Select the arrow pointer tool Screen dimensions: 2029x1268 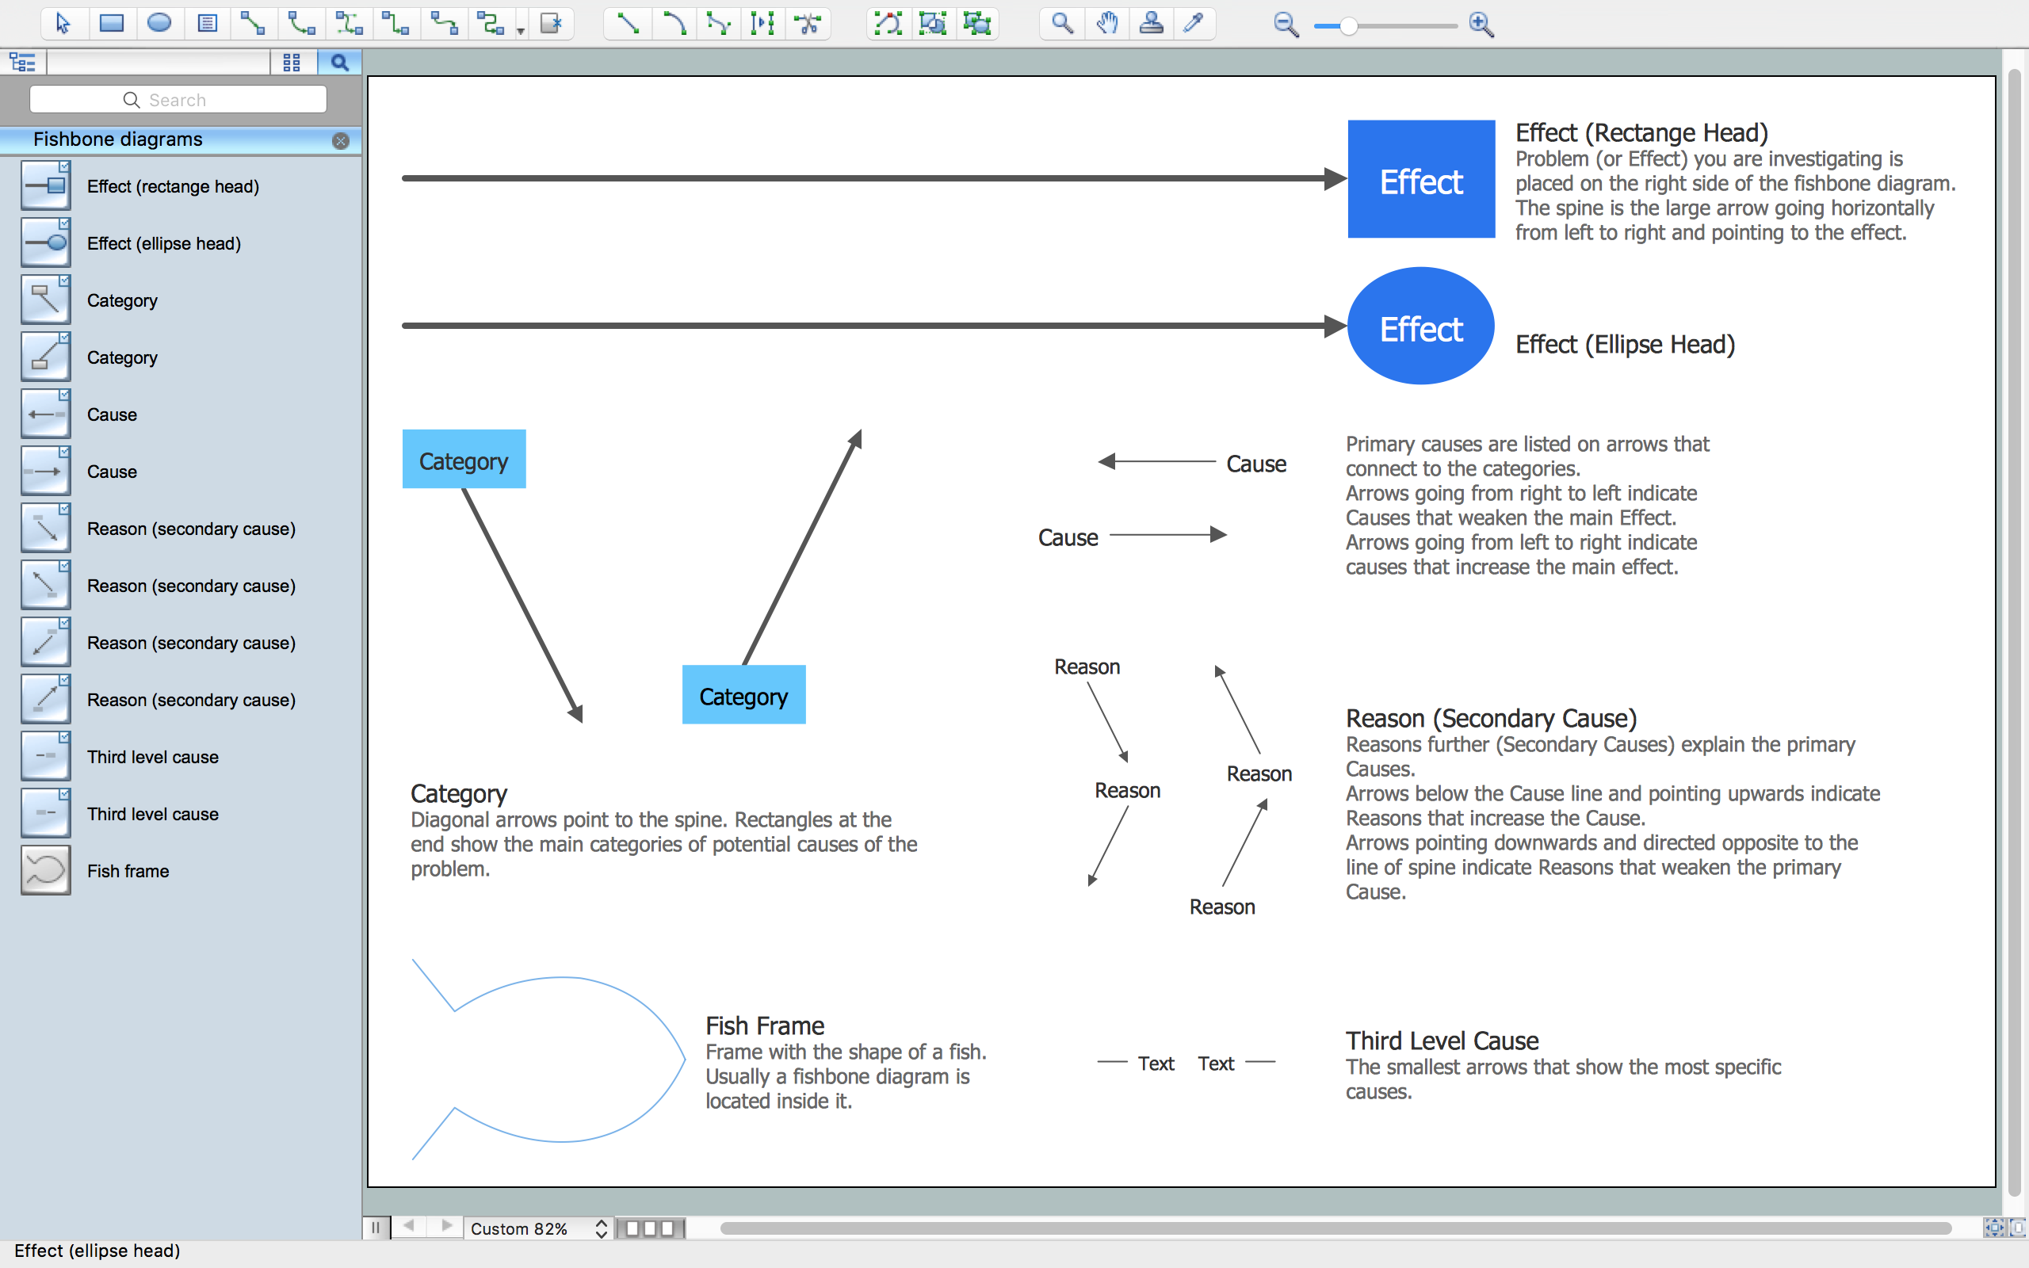coord(63,24)
